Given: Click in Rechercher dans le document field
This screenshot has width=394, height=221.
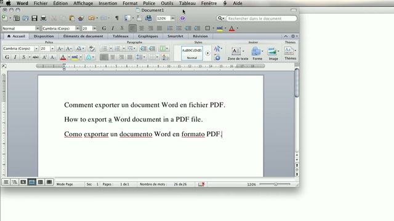Looking at the screenshot, I should point(261,18).
